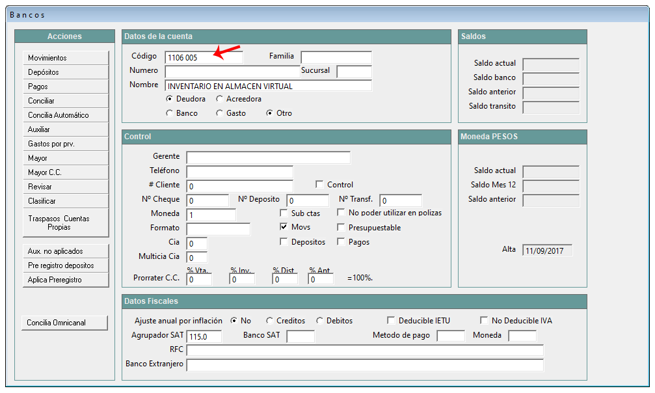Tick the Sub ctas checkbox
The height and width of the screenshot is (393, 655).
tap(284, 212)
